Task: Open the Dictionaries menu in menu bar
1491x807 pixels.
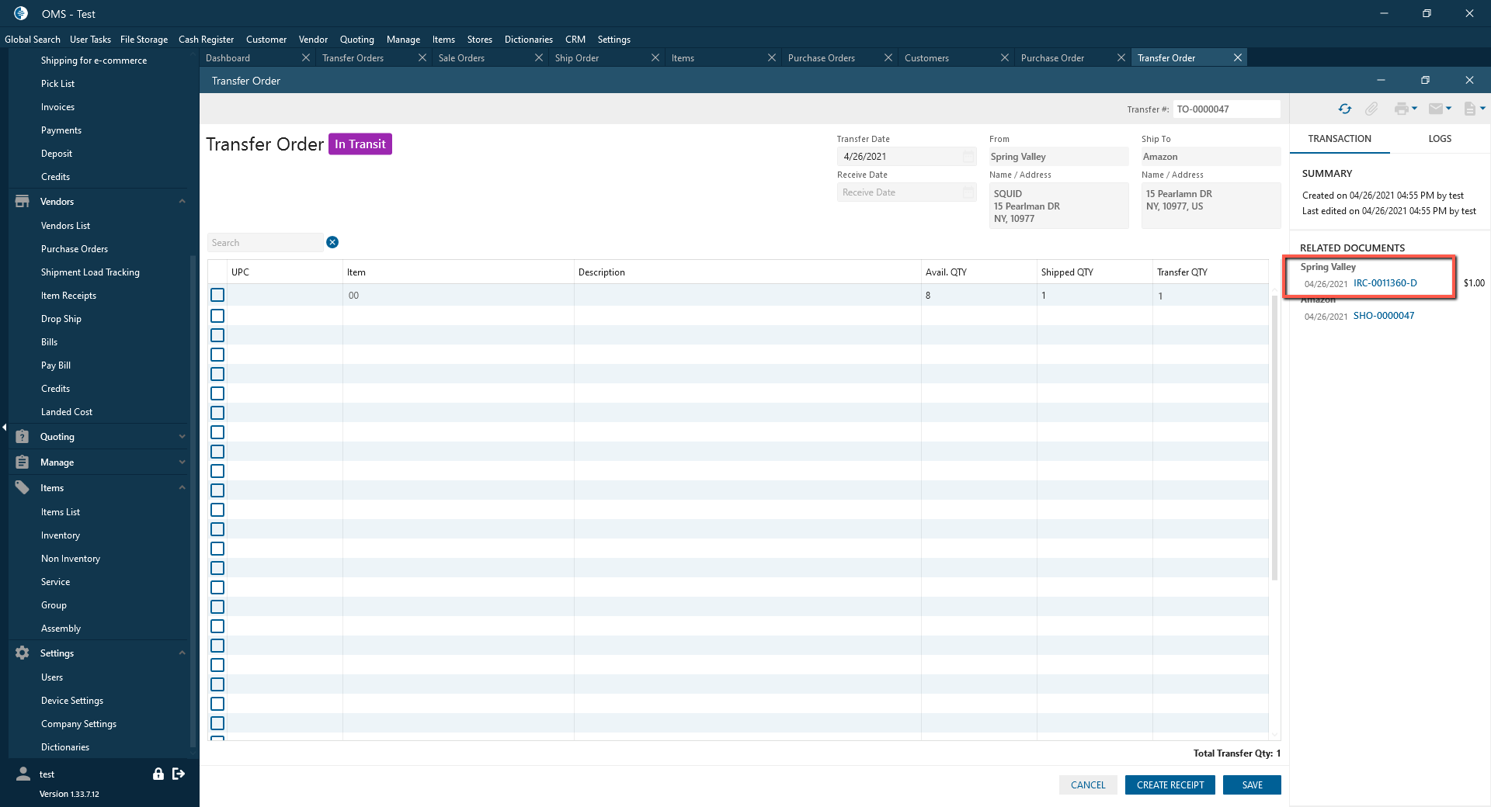Action: (x=528, y=40)
